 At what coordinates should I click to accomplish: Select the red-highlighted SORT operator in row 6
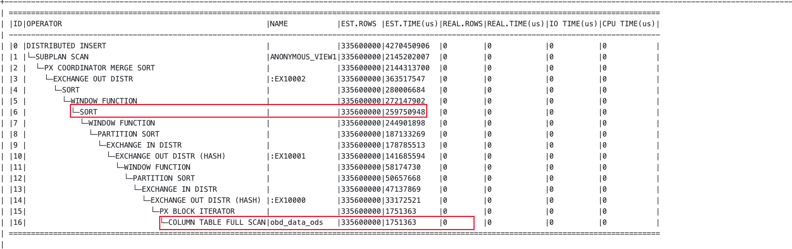(x=88, y=112)
